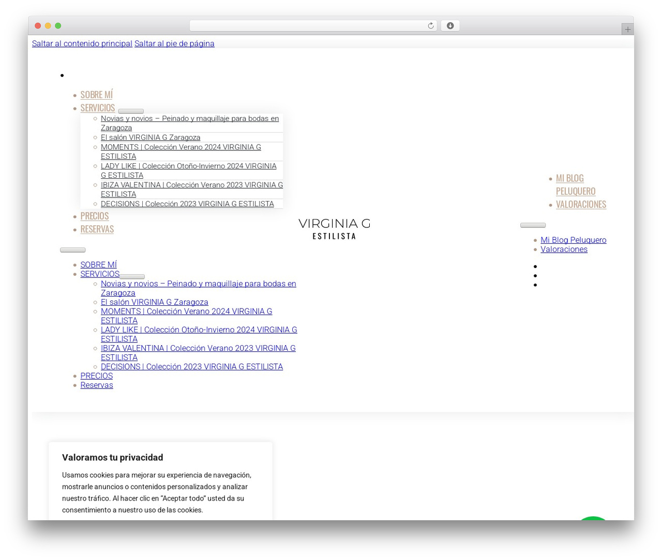
Task: Open MI BLOG PELUQUERO menu link
Action: click(576, 184)
